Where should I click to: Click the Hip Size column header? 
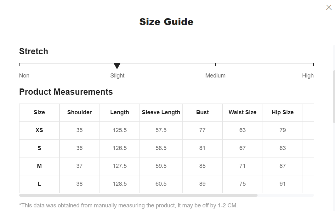[283, 112]
